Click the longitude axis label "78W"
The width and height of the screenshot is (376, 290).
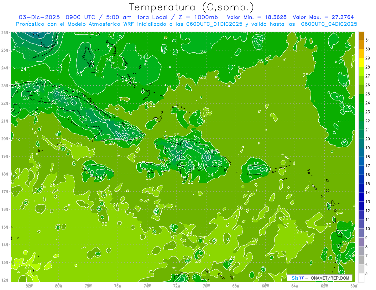88,286
